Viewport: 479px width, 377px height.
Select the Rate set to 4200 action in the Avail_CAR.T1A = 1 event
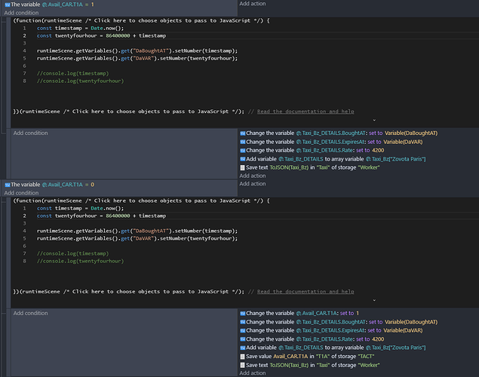pyautogui.click(x=312, y=150)
